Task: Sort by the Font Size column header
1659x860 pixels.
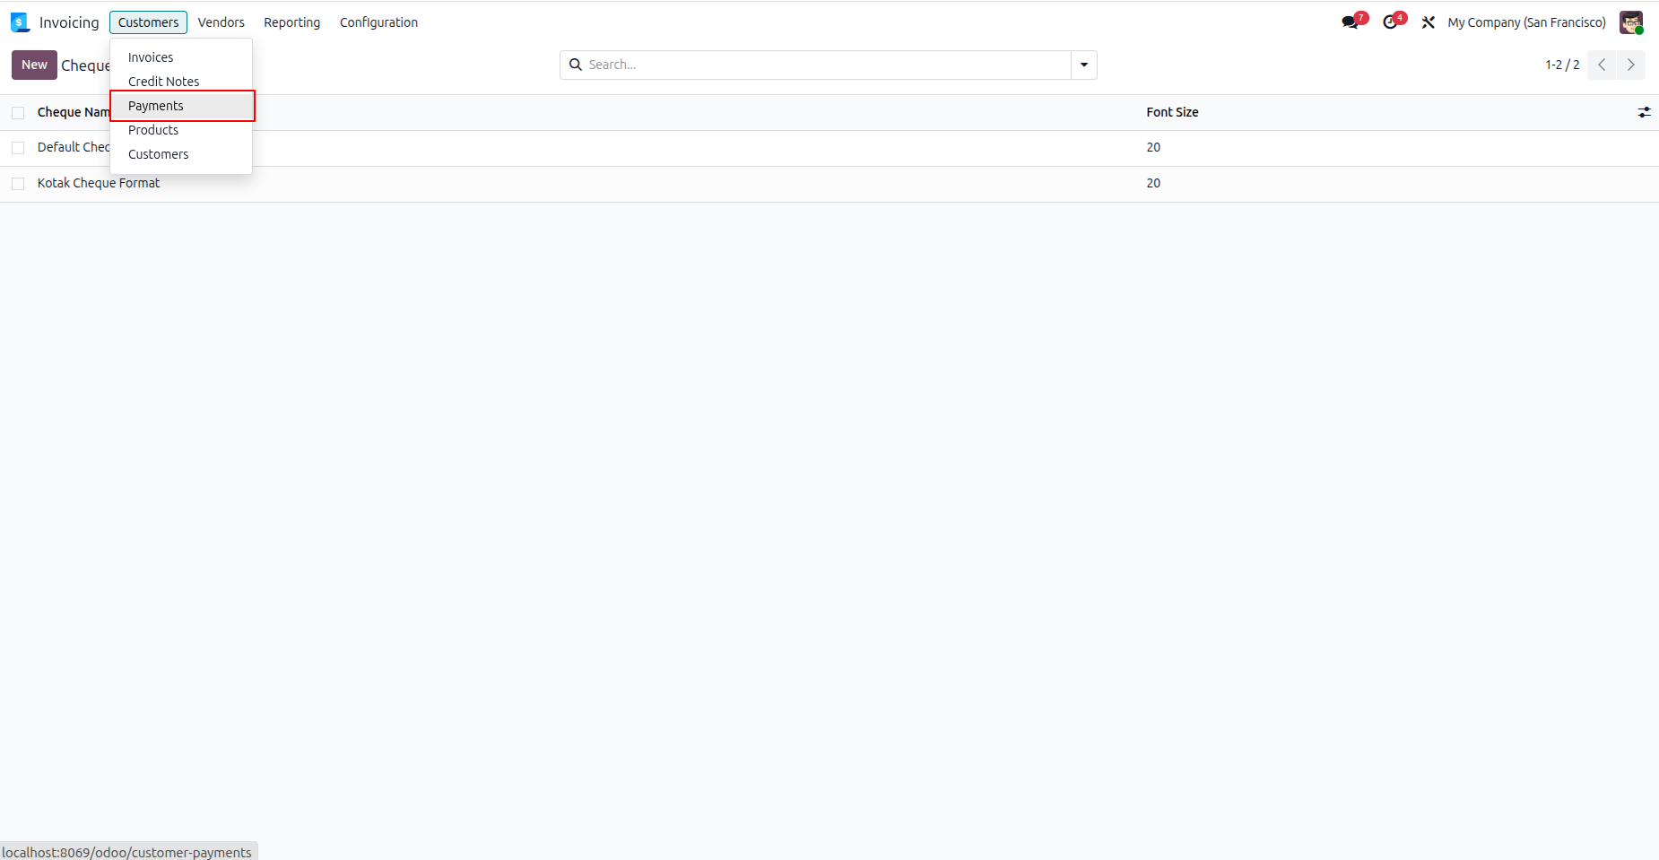Action: [x=1172, y=112]
